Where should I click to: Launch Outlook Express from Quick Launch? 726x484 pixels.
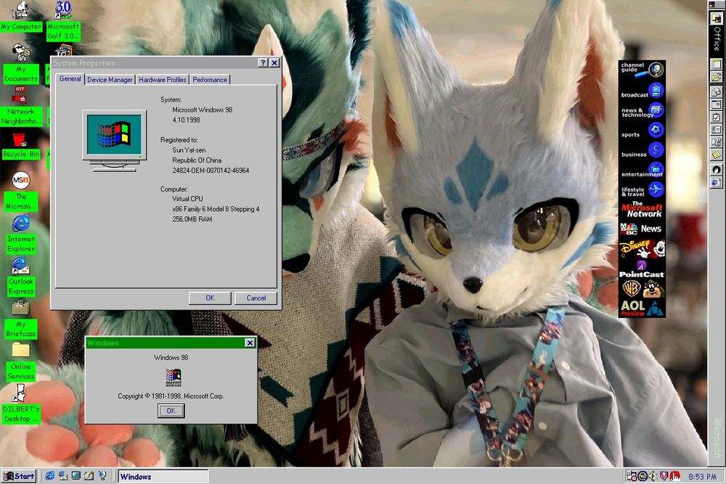click(63, 476)
